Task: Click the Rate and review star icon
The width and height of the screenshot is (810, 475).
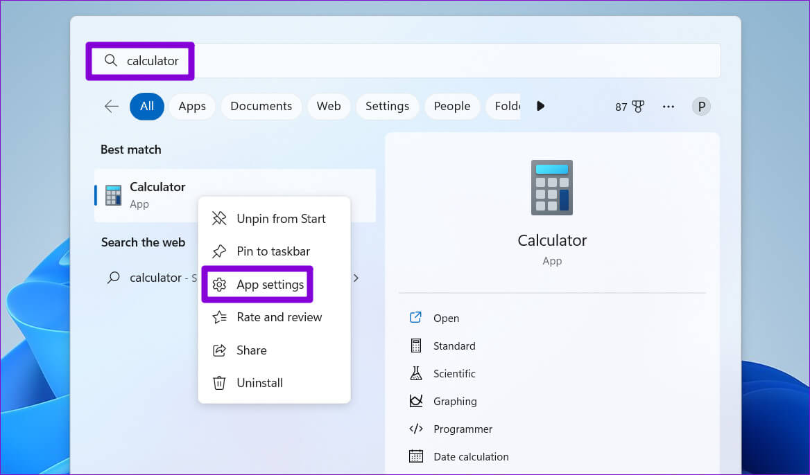Action: 219,317
